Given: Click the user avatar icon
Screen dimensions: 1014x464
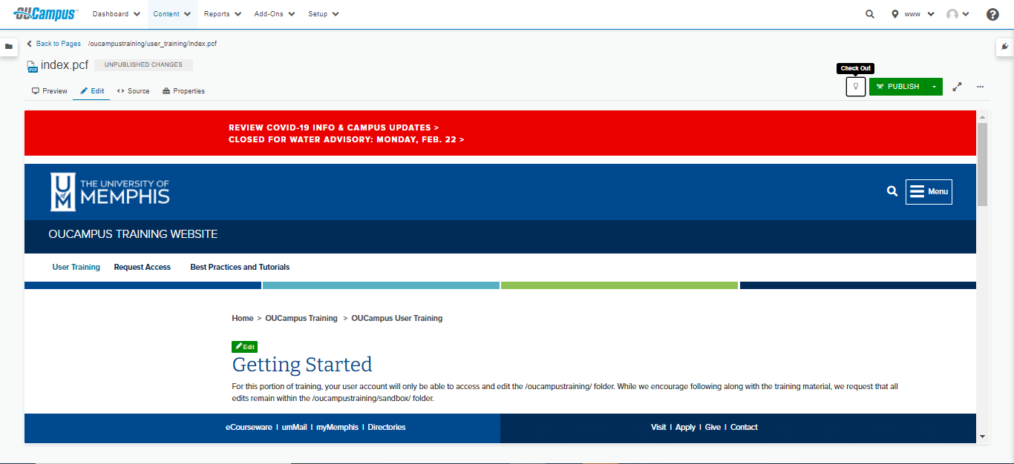Looking at the screenshot, I should (x=952, y=13).
